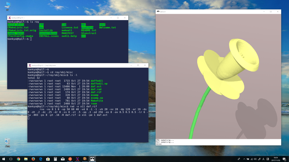The height and width of the screenshot is (162, 289).
Task: Open the Calculator app in the taskbar
Action: point(55,159)
